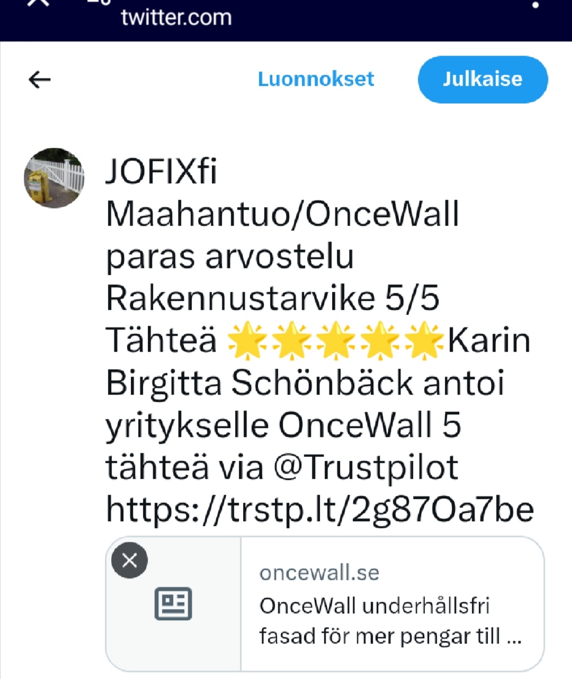Open the browser three-dot menu
Viewport: 572px width, 679px height.
(x=536, y=6)
